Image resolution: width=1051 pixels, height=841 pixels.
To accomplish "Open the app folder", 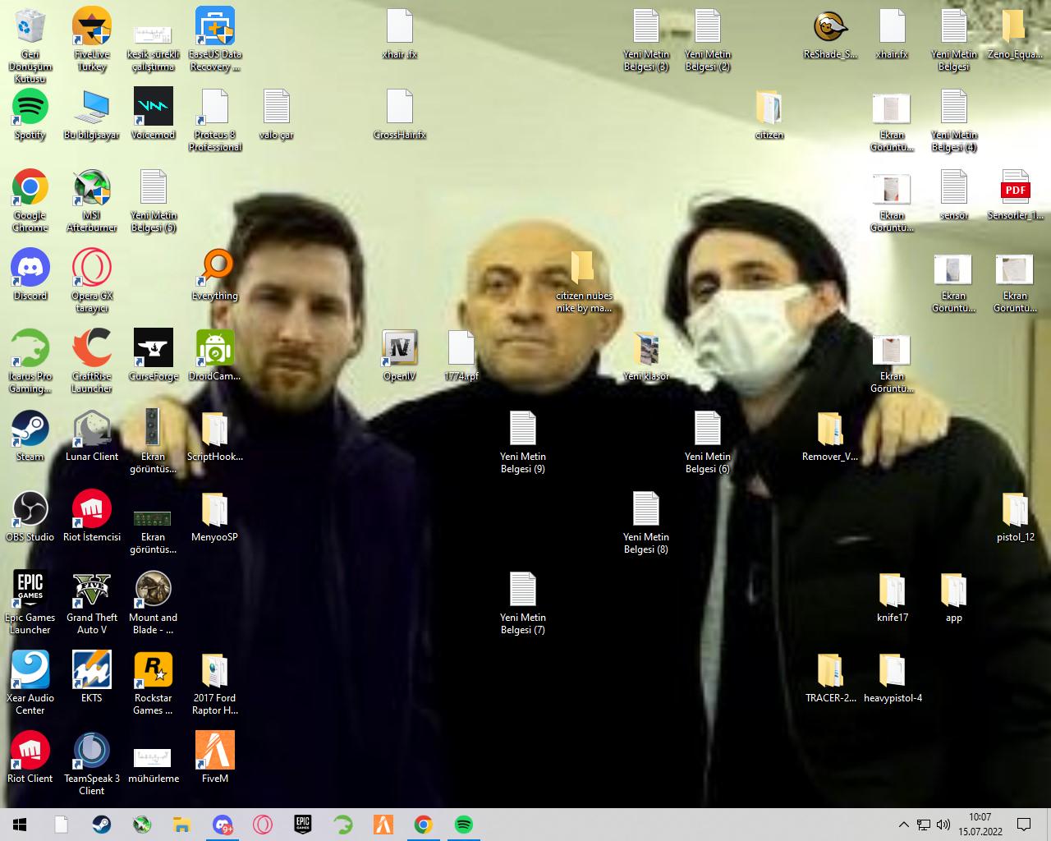I will pos(954,596).
